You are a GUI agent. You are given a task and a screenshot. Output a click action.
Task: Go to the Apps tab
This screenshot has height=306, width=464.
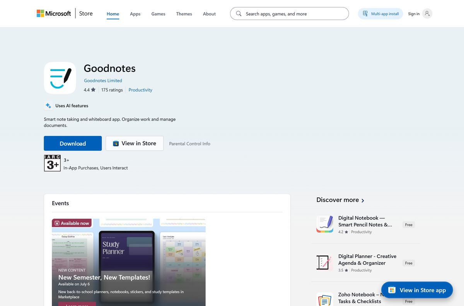pos(135,14)
